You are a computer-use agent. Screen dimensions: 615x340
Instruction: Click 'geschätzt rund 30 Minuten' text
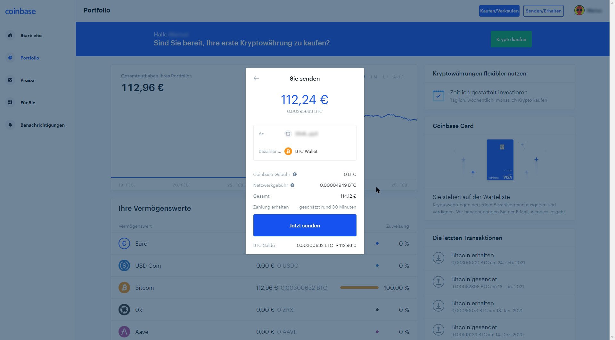[x=328, y=207]
